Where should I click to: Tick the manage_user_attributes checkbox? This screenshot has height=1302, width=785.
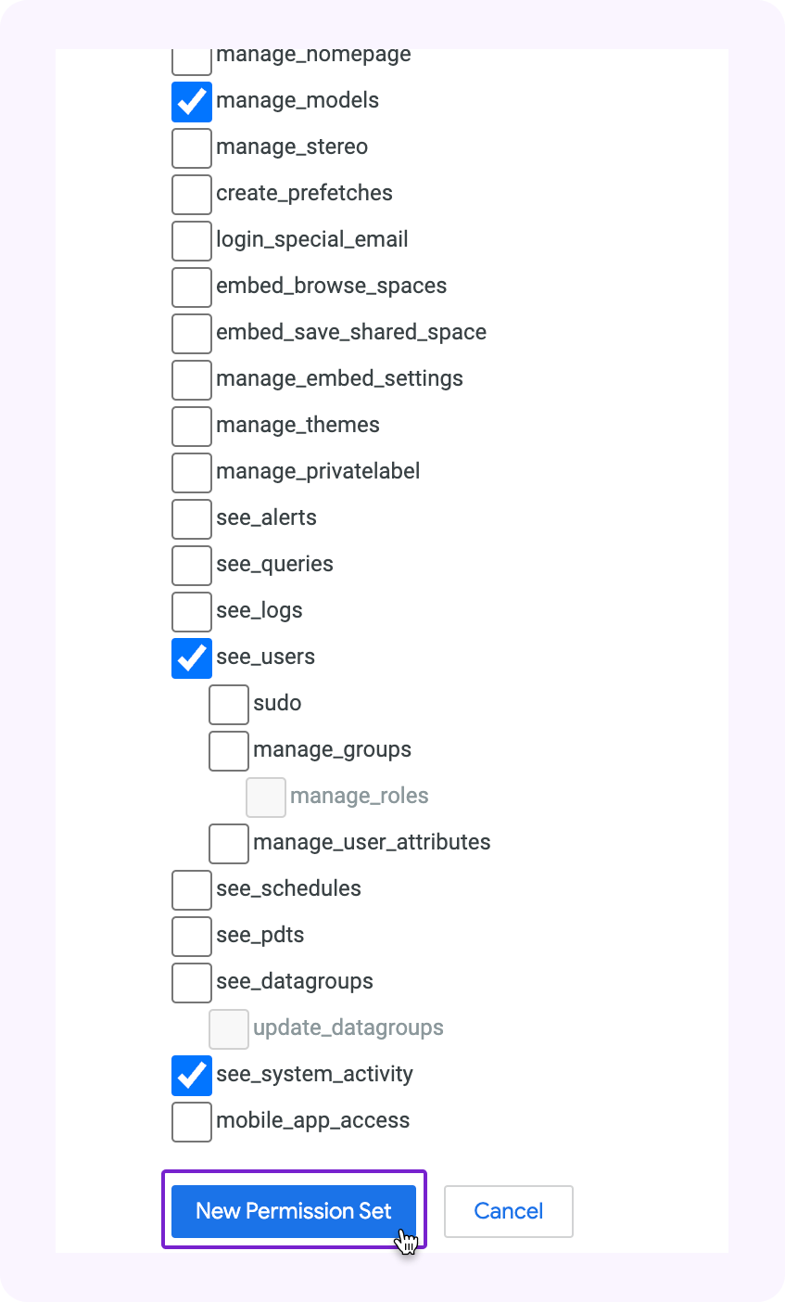point(229,843)
